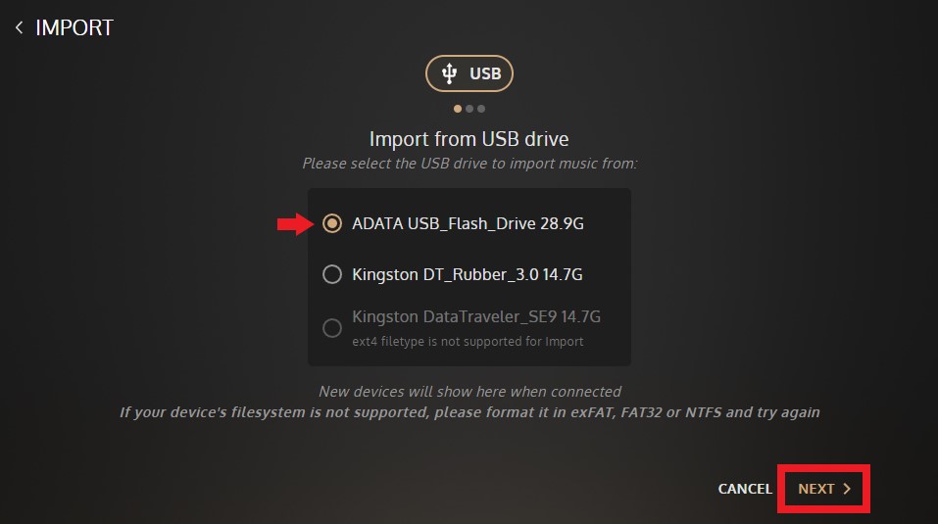Click the Kingston DataTraveler_SE9 14.7G label

[x=476, y=316]
